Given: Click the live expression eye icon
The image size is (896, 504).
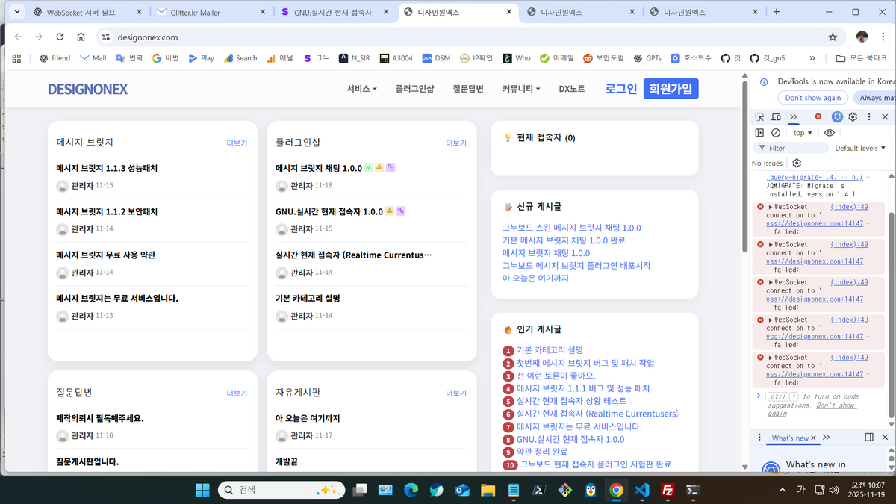Looking at the screenshot, I should (x=830, y=133).
